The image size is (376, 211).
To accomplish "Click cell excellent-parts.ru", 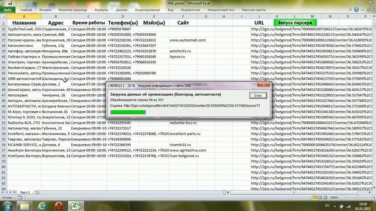I will (x=185, y=134).
